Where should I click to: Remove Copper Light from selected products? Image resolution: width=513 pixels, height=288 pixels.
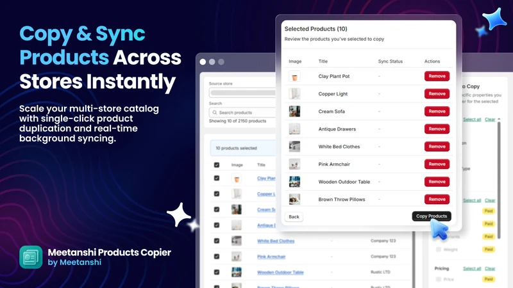[437, 93]
